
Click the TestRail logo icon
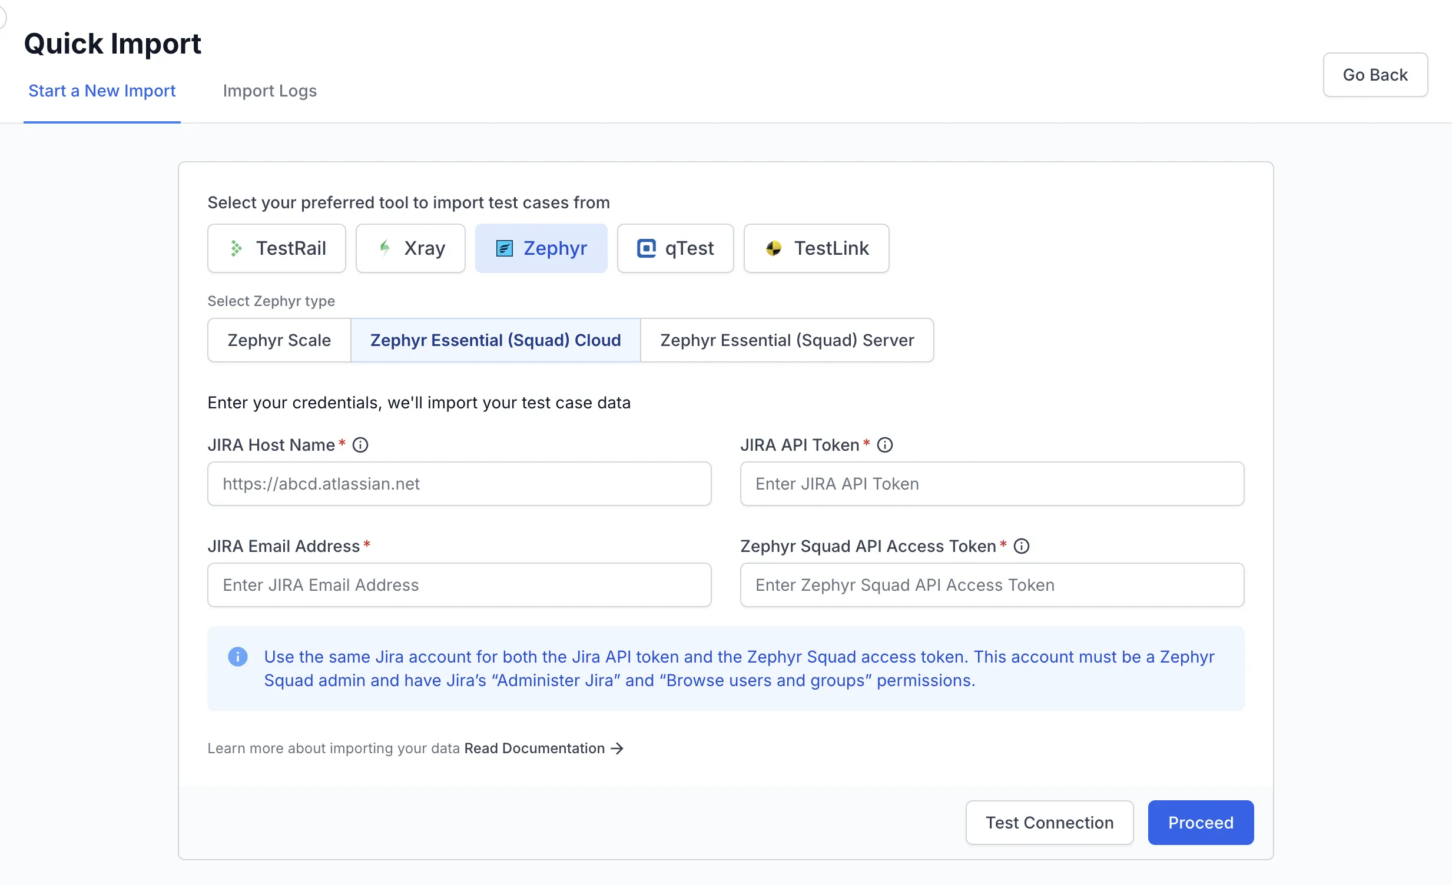pyautogui.click(x=236, y=248)
